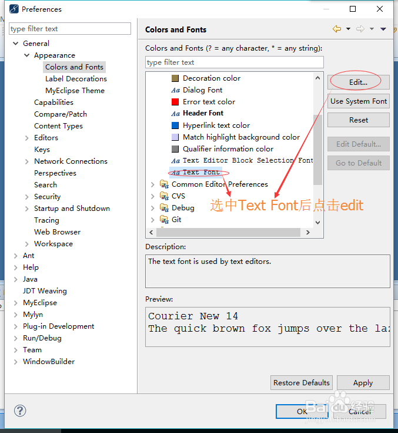
Task: Collapse the General tree node
Action: [16, 44]
